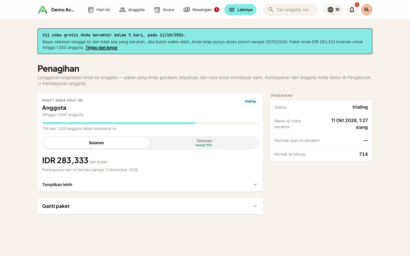This screenshot has width=410, height=256.
Task: Click the search magnifier icon
Action: [271, 10]
